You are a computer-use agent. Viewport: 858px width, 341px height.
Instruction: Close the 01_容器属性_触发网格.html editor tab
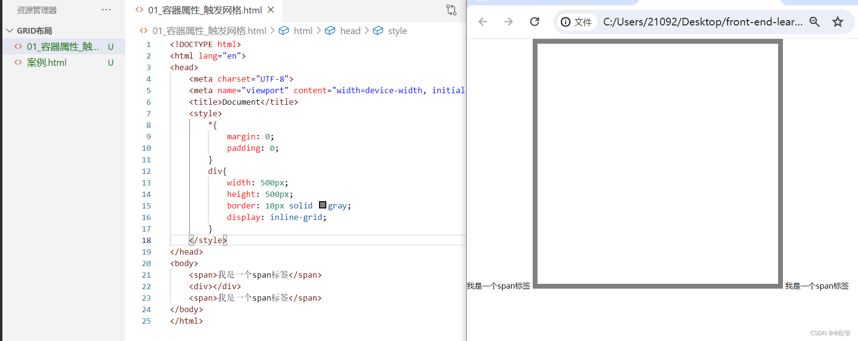pyautogui.click(x=271, y=10)
